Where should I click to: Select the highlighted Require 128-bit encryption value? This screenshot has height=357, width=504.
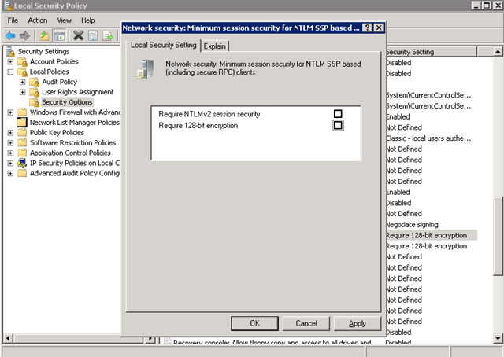coord(427,235)
